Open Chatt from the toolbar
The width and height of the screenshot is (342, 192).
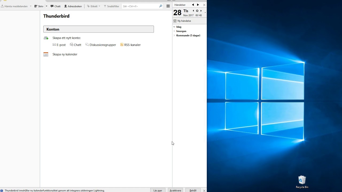tap(55, 6)
